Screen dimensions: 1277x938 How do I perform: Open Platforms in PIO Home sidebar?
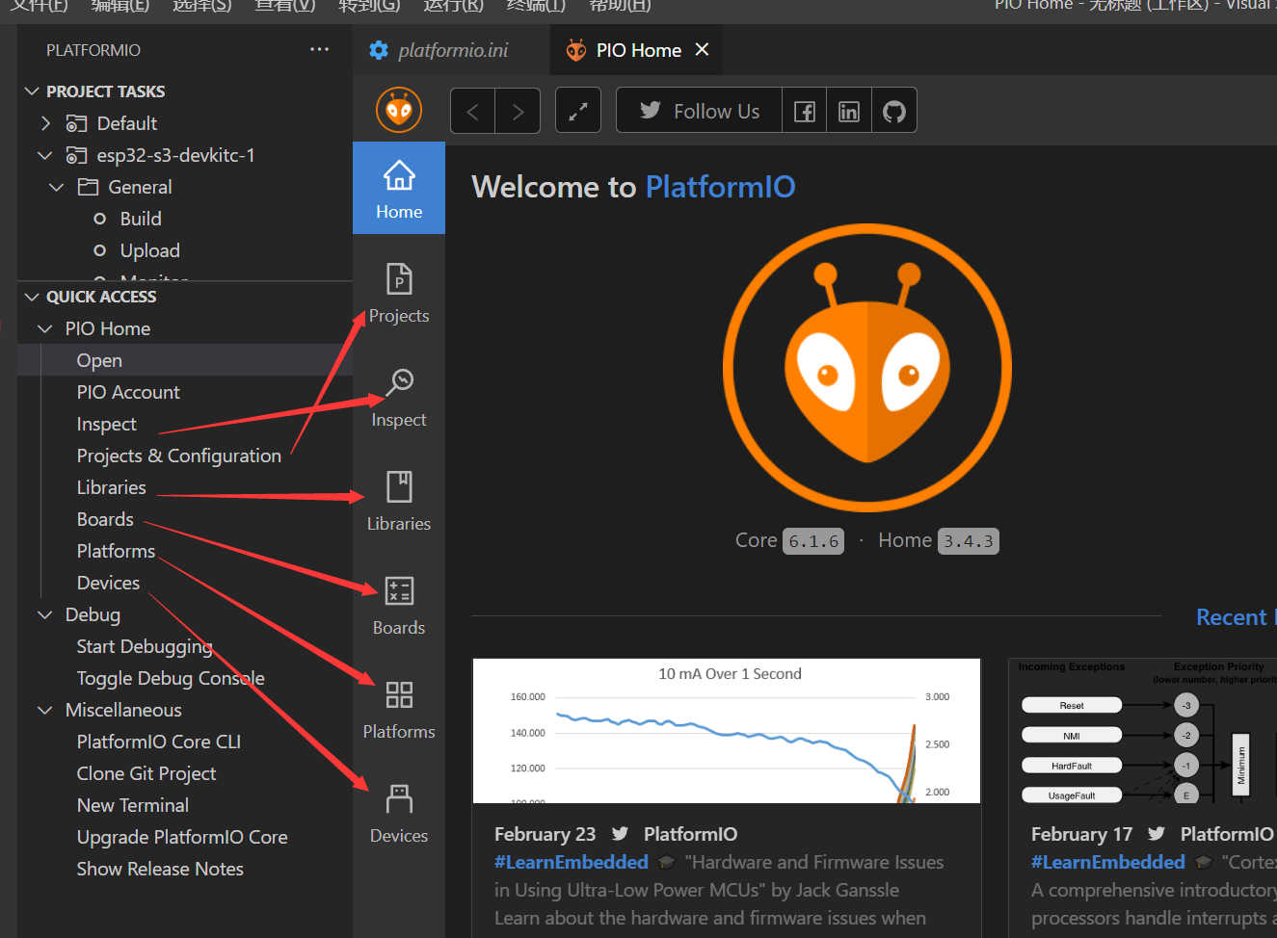[x=399, y=709]
